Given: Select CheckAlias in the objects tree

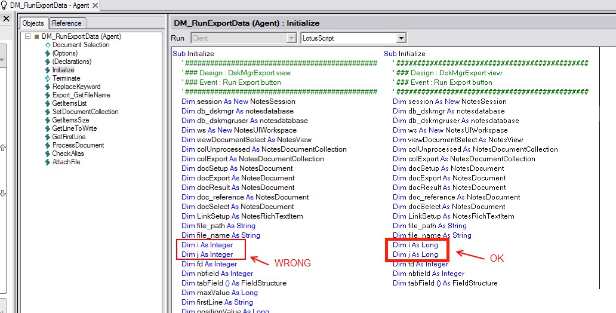Looking at the screenshot, I should [68, 154].
